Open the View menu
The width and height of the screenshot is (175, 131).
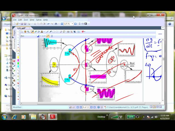tap(32, 20)
